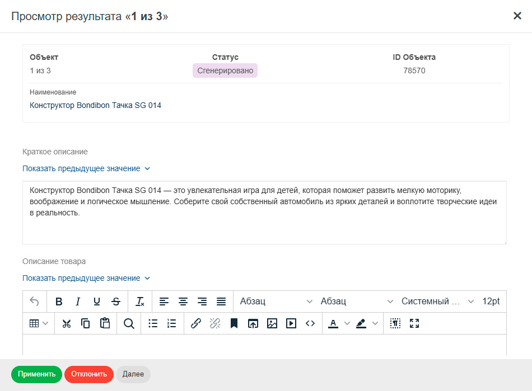Apply the text color (A icon)
The image size is (532, 391).
coord(333,323)
